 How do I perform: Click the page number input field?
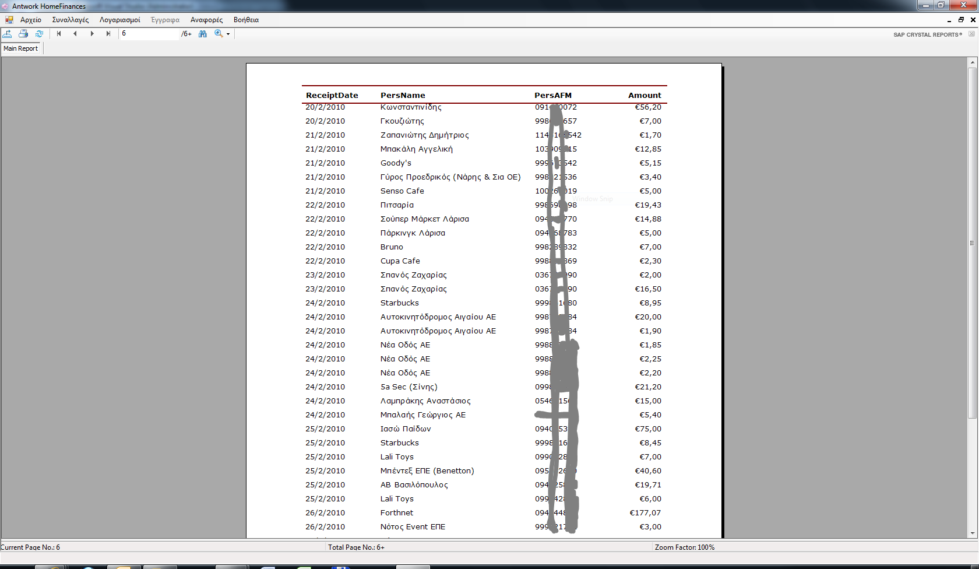149,34
